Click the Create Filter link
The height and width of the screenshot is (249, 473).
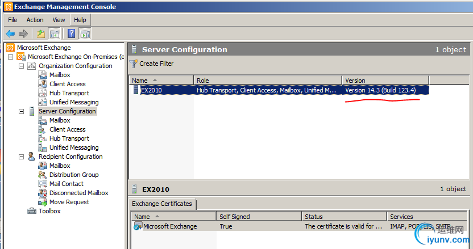click(x=156, y=64)
